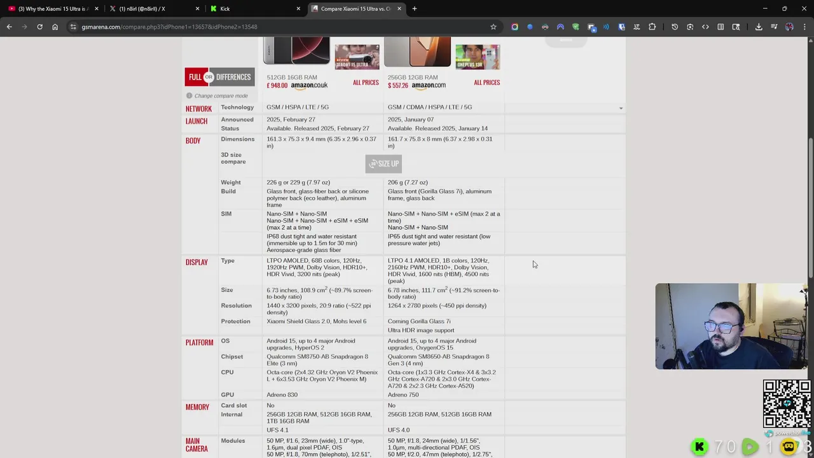The image size is (814, 458).
Task: Click the 'Corning Gorilla Glass 7i' value
Action: [x=419, y=321]
